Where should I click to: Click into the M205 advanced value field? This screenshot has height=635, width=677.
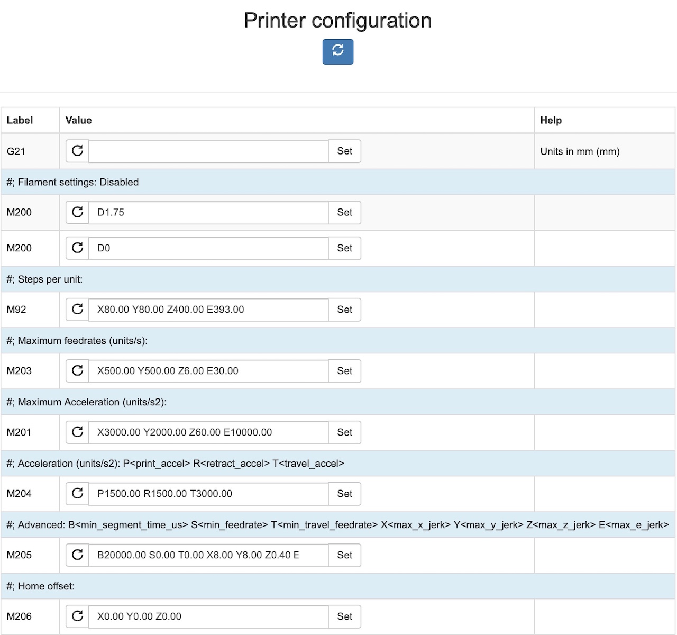[208, 555]
